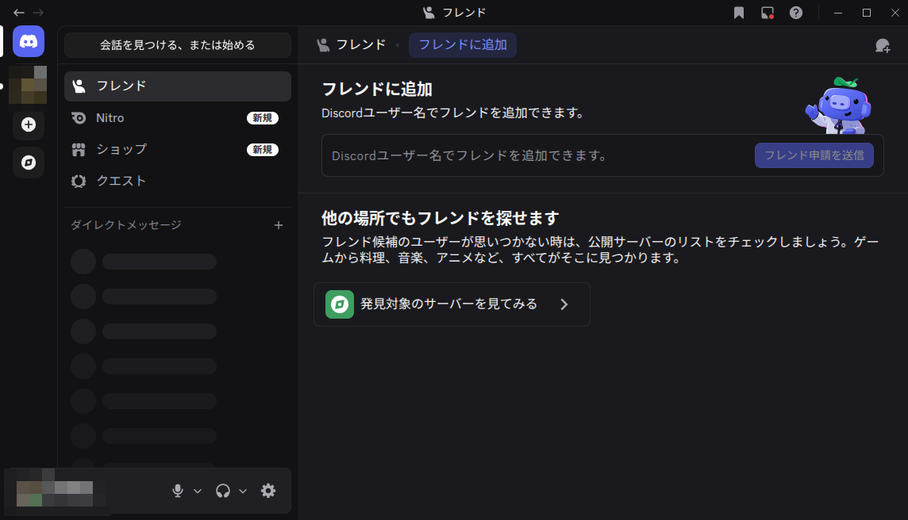Screen dimensions: 908x520
Task: Click Wumpus robot illustration
Action: point(838,105)
